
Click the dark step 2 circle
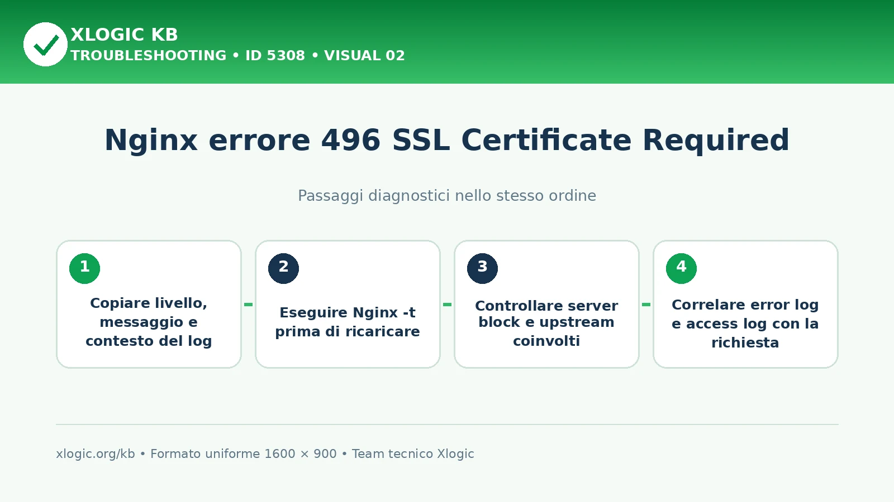[x=284, y=268]
